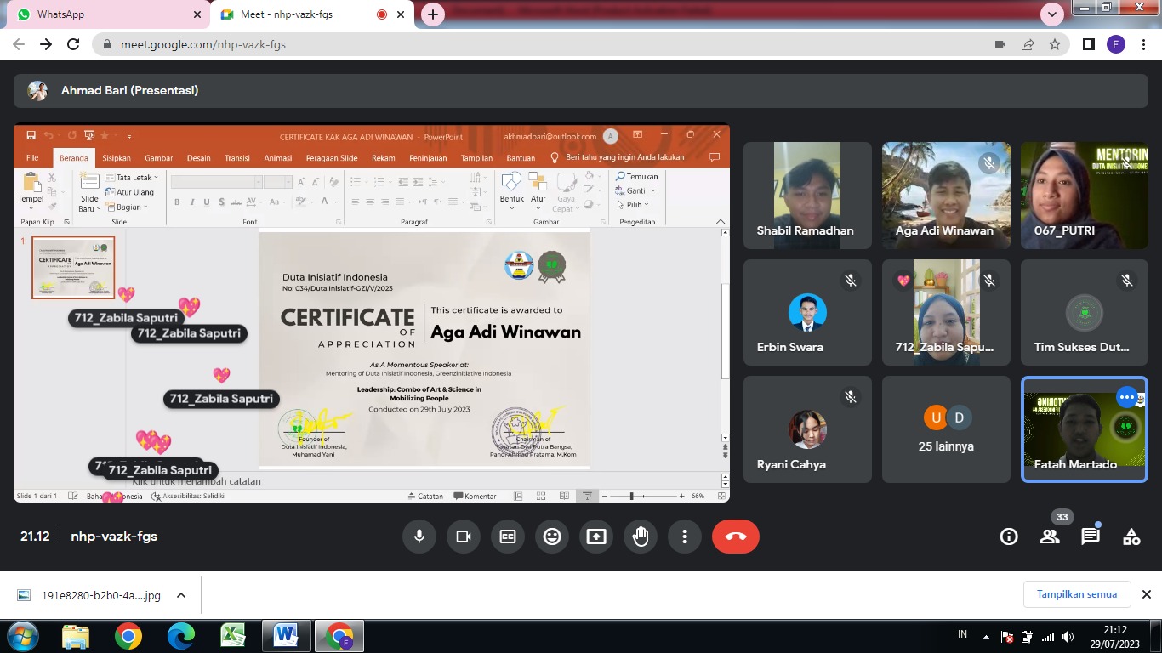Show the participants list icon

1050,537
